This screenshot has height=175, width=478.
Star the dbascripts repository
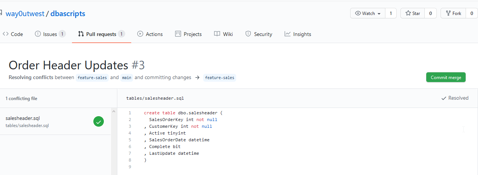(x=412, y=13)
